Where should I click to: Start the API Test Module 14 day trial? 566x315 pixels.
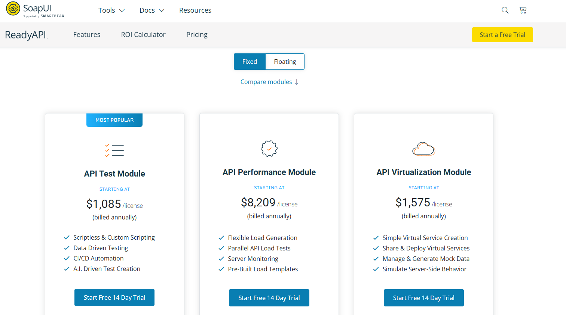pyautogui.click(x=114, y=297)
